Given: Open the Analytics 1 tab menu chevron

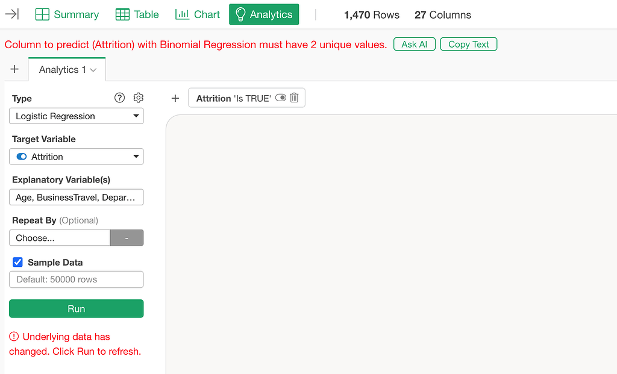Looking at the screenshot, I should [93, 70].
